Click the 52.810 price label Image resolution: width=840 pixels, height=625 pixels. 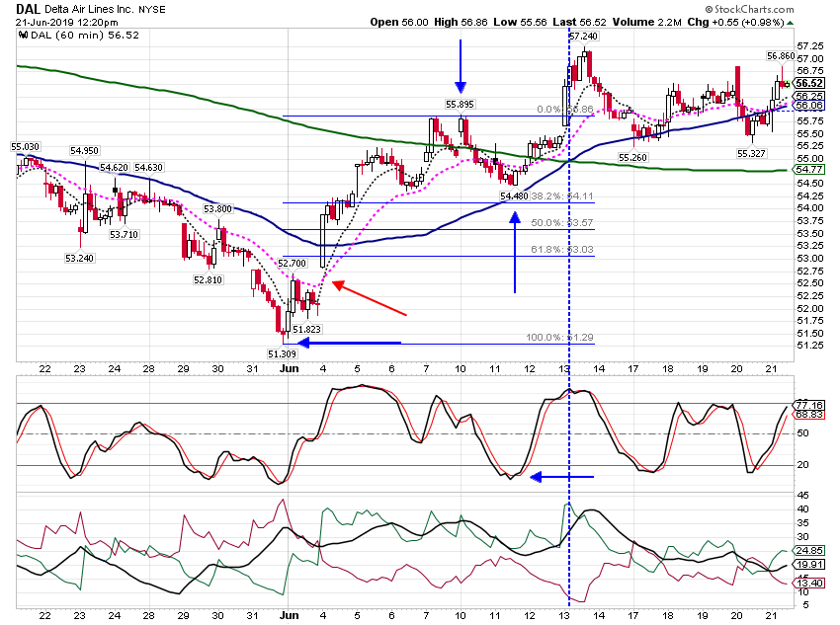tap(208, 279)
